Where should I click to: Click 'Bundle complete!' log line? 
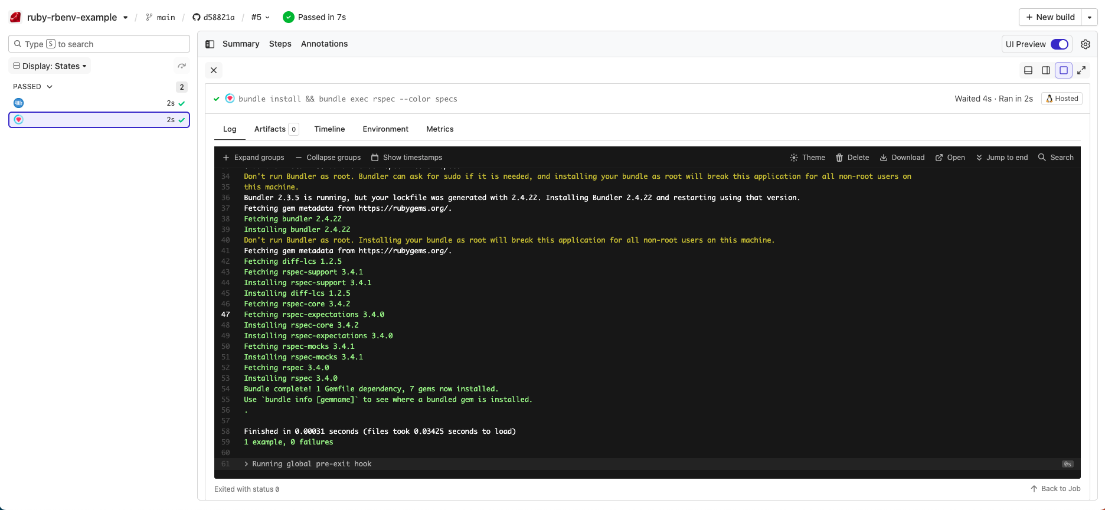(x=371, y=389)
